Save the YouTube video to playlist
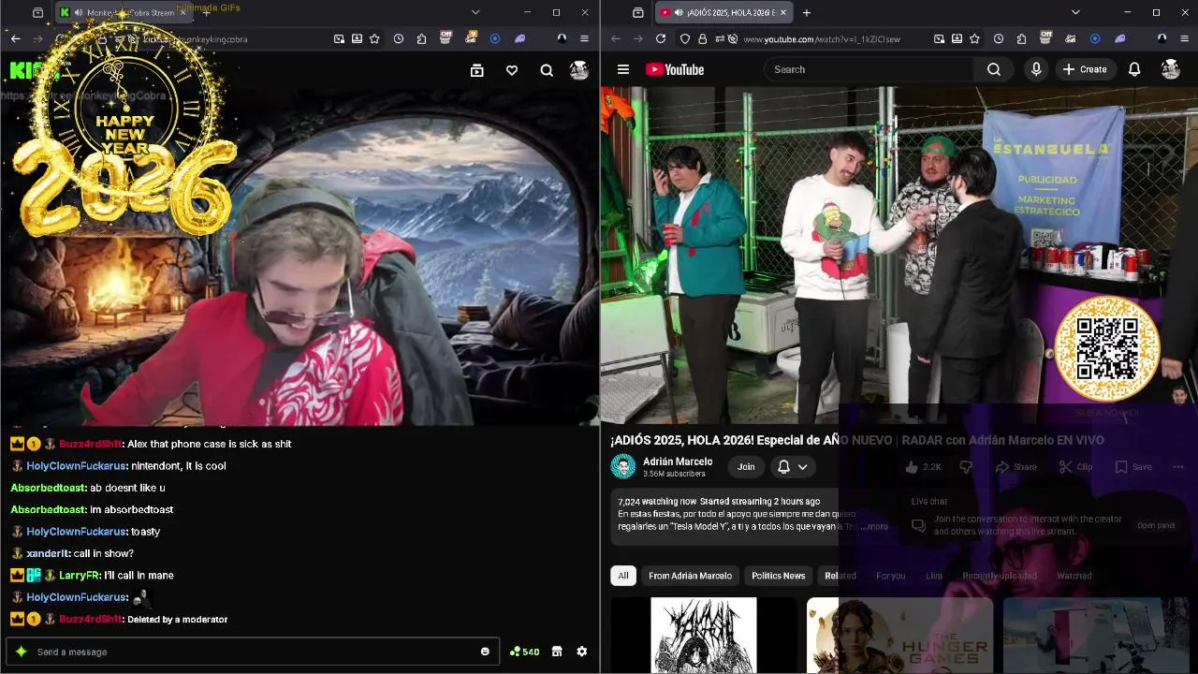 tap(1133, 467)
